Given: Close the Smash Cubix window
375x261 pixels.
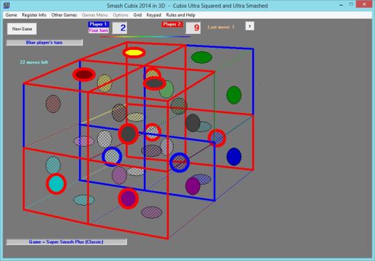Looking at the screenshot, I should [x=364, y=4].
